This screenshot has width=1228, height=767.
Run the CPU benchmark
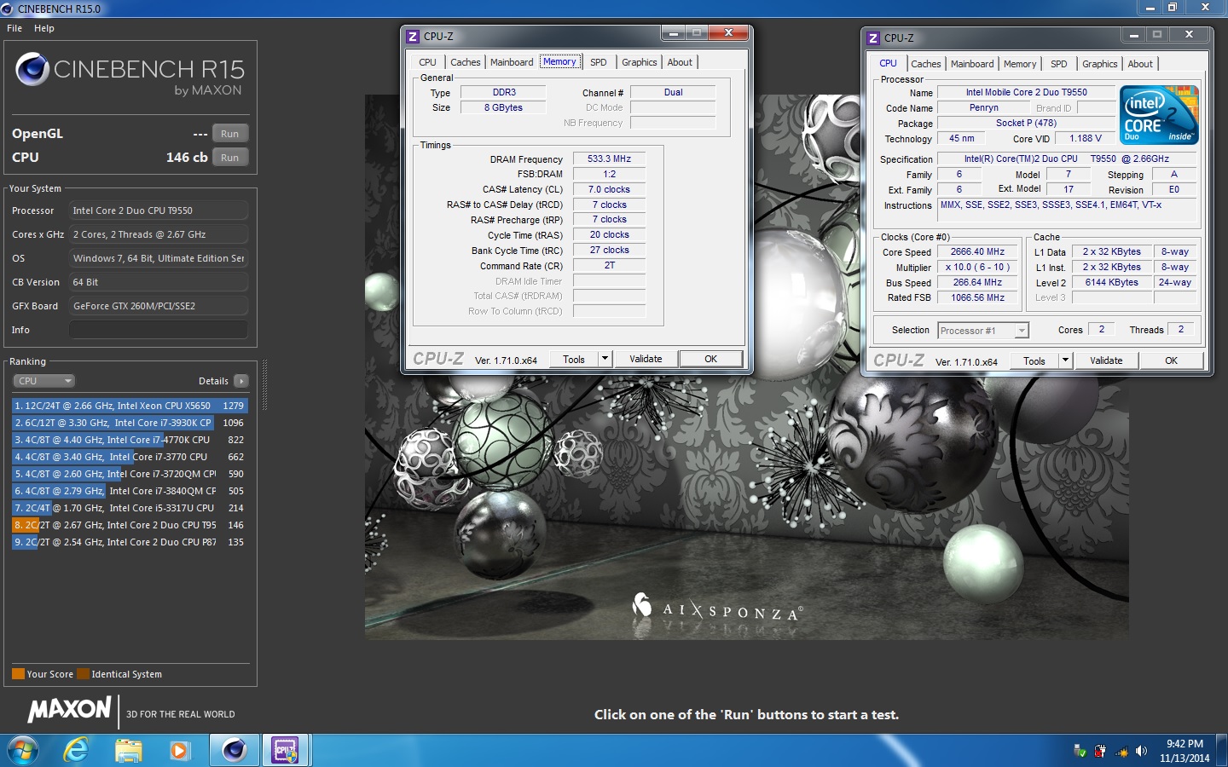tap(229, 158)
